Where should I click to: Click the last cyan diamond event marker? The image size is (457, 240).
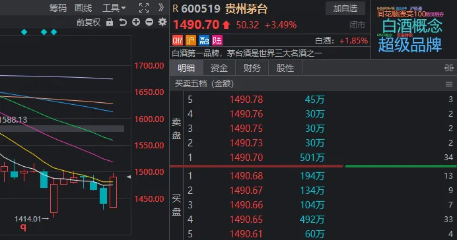[x=54, y=32]
